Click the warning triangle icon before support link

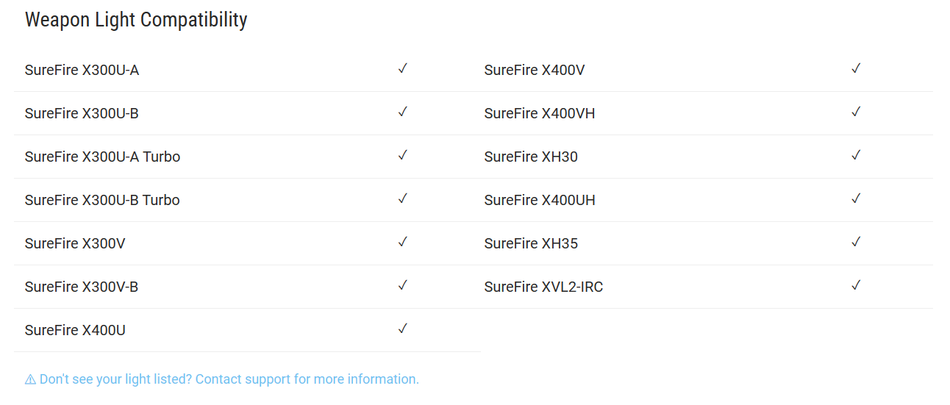(x=30, y=380)
